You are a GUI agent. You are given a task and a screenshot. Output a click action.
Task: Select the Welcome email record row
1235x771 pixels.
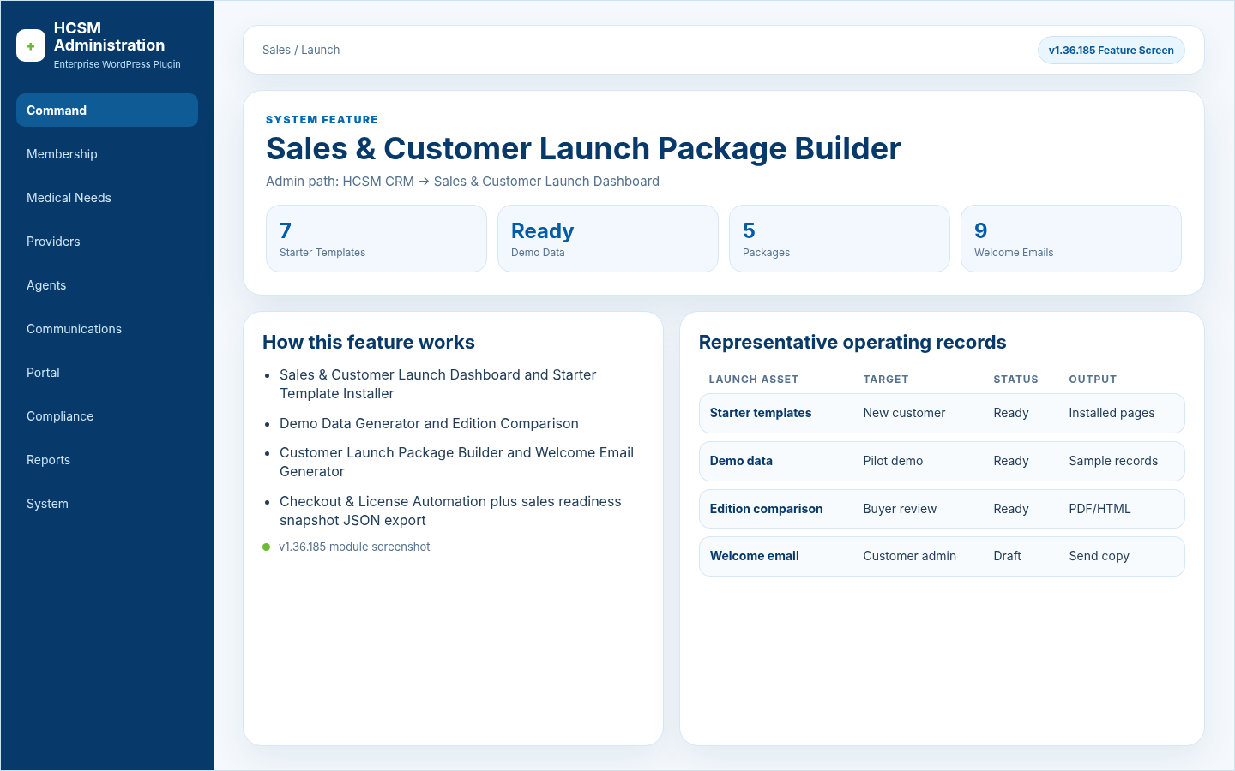(x=942, y=556)
